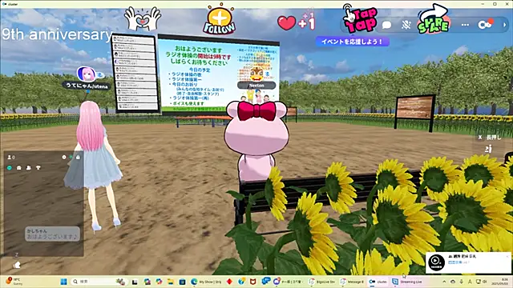Select うてにゃん/utena's avatar portrait
The width and height of the screenshot is (513, 288).
coord(87,74)
